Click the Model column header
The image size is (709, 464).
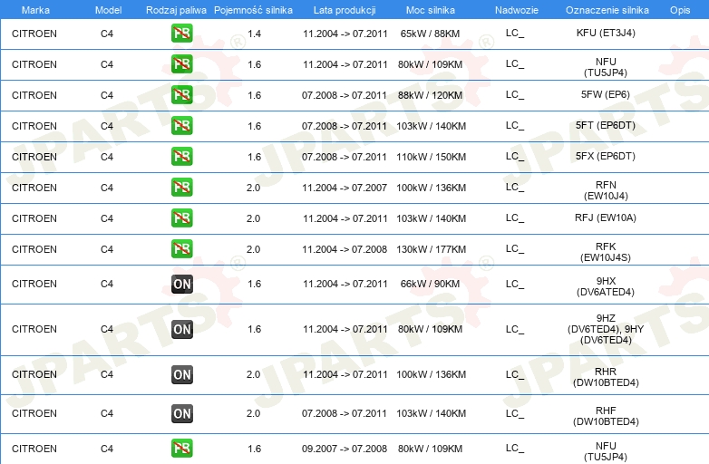(108, 10)
